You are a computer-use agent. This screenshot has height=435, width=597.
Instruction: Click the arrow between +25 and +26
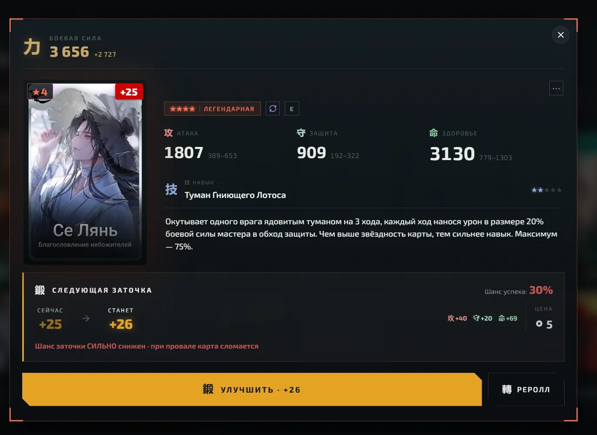tap(86, 318)
